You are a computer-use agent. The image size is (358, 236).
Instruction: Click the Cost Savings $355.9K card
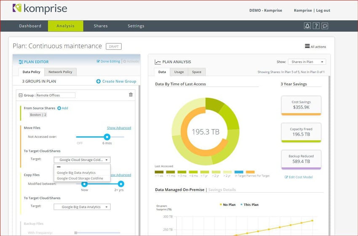pyautogui.click(x=301, y=105)
